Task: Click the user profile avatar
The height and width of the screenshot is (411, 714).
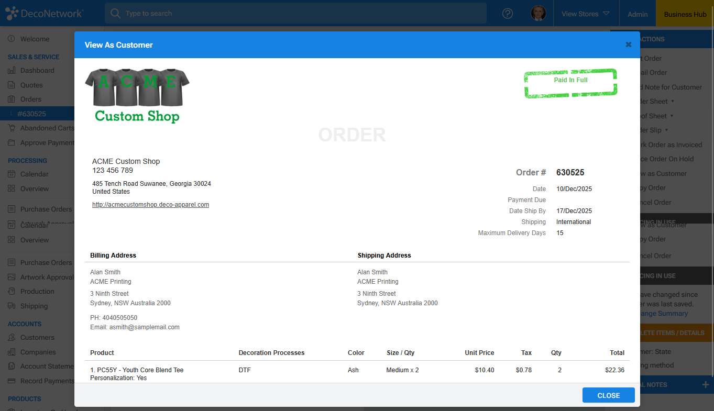Action: pyautogui.click(x=538, y=13)
